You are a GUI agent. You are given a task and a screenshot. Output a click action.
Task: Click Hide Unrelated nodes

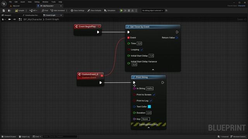57,10
